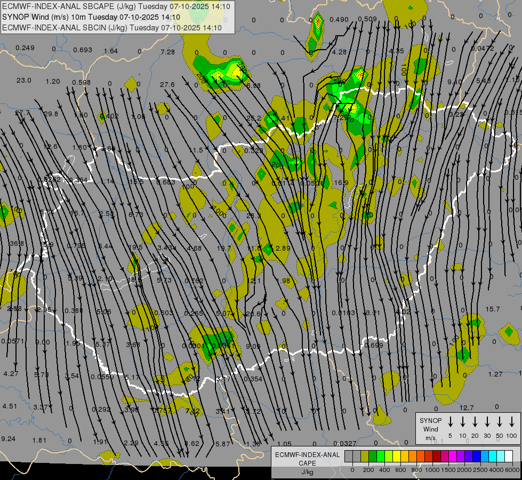Screen dimensions: 522x480
Task: Click the map value '16.9'
Action: [x=341, y=182]
